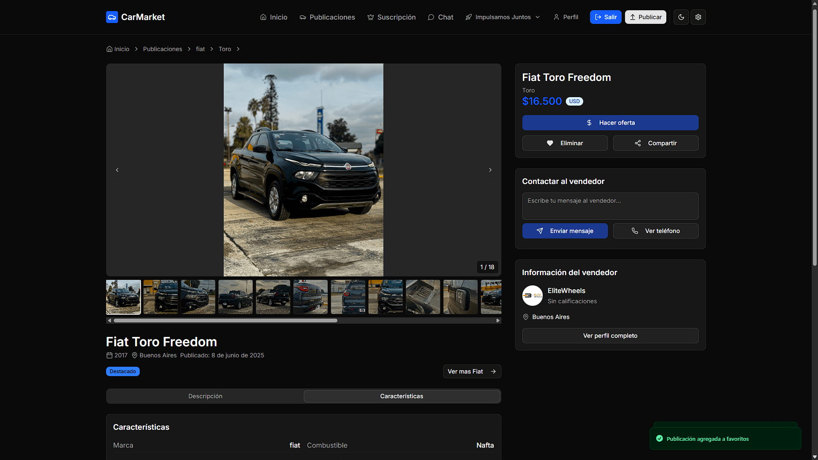Select the second gallery thumbnail

click(x=161, y=297)
